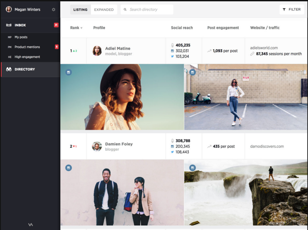The image size is (308, 230).
Task: Click the logo at sidebar bottom
Action: pos(30,225)
